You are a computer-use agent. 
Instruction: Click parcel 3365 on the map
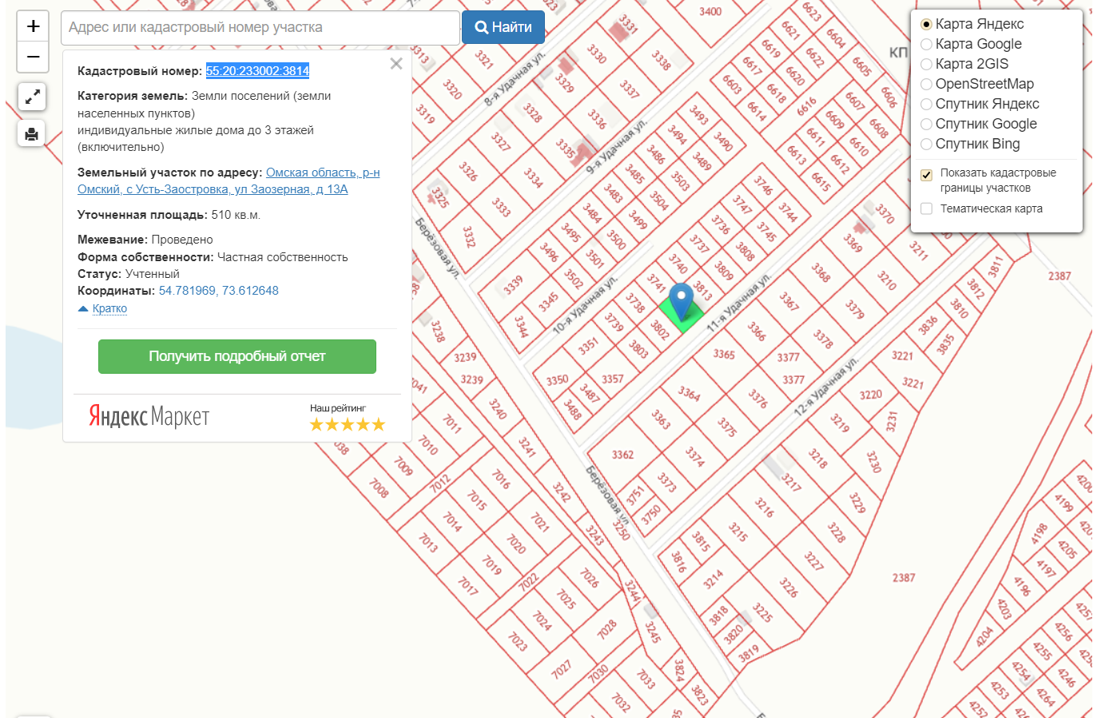(x=724, y=354)
